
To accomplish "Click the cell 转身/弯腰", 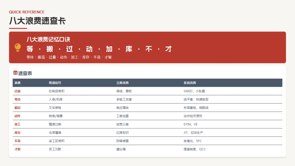I will [56, 116].
